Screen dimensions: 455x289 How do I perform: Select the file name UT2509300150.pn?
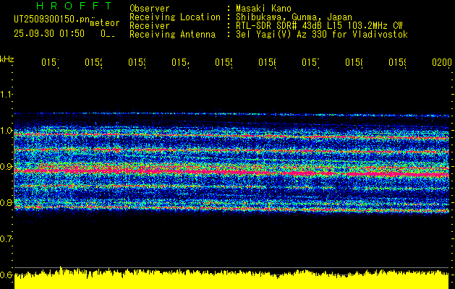(51, 19)
